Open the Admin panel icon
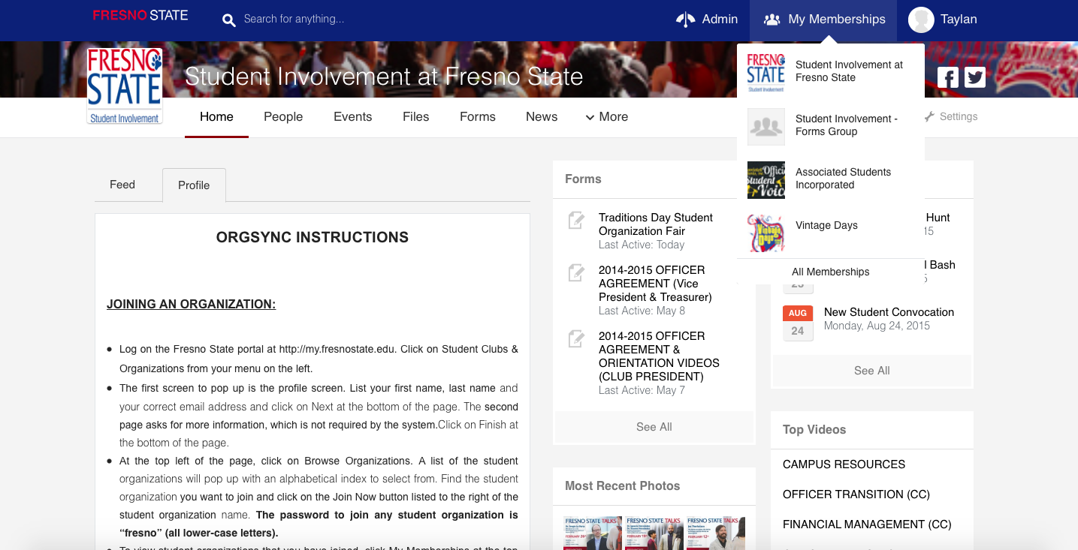The height and width of the screenshot is (550, 1078). (685, 20)
